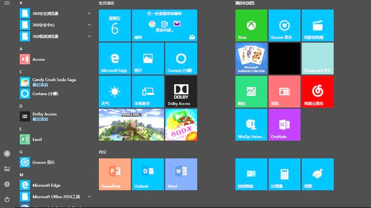Open the Candy Crush Soda tile
Image resolution: width=371 pixels, height=208 pixels.
click(x=181, y=125)
